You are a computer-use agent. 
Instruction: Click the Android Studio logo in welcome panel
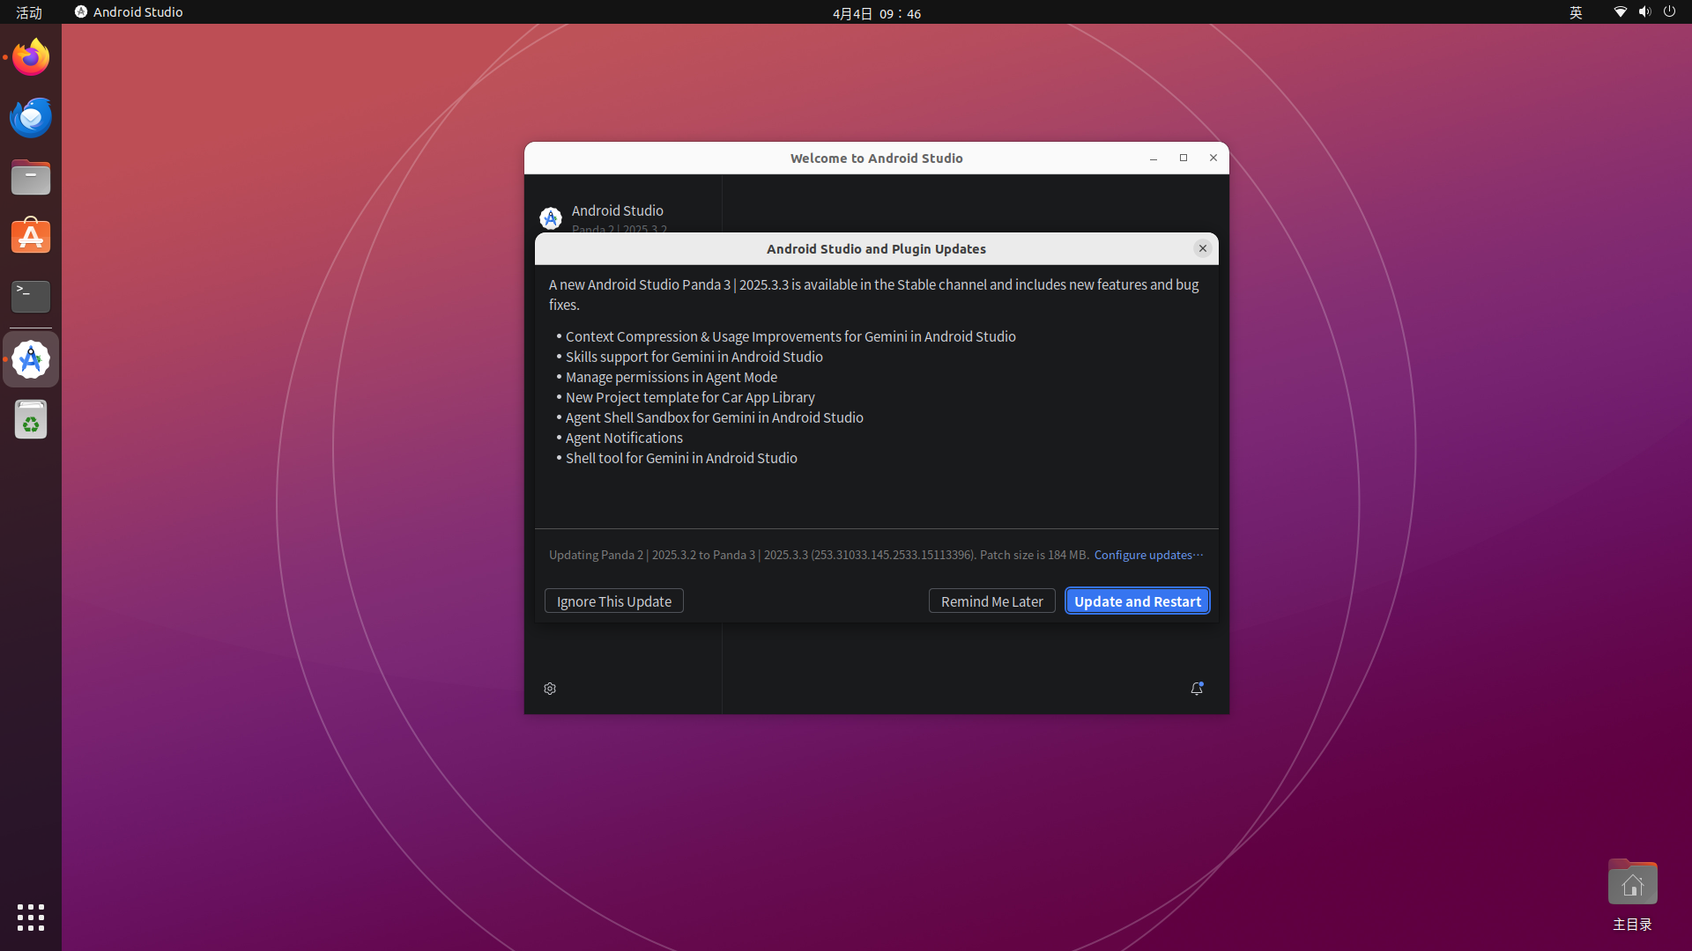pos(551,217)
